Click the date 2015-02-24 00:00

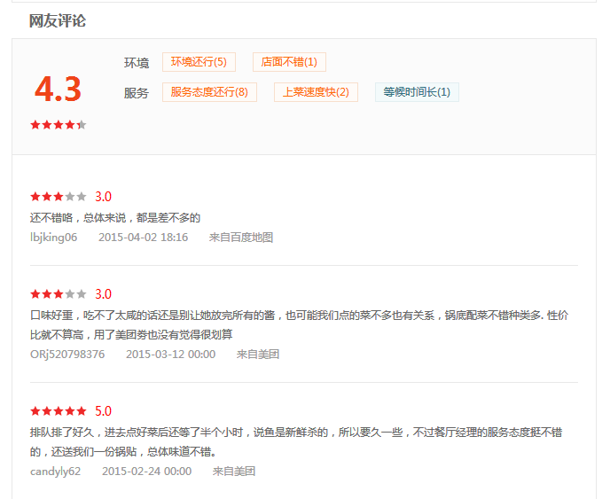146,472
